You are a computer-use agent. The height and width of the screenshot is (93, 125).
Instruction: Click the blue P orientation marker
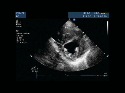[x=74, y=20]
